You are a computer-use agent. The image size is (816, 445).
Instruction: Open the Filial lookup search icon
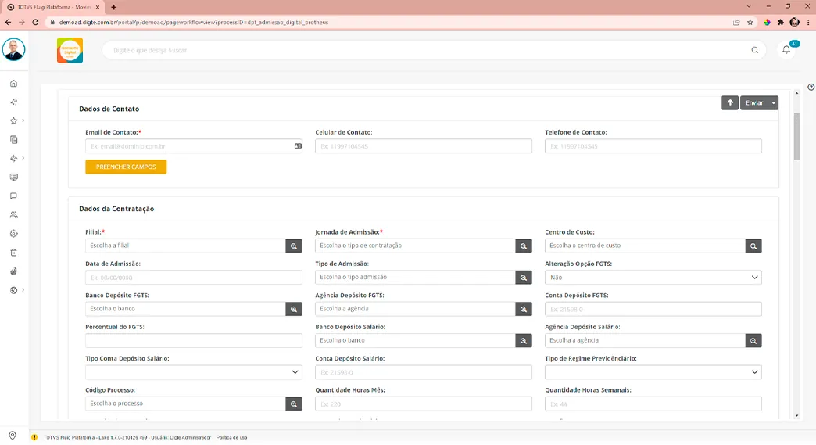coord(294,246)
